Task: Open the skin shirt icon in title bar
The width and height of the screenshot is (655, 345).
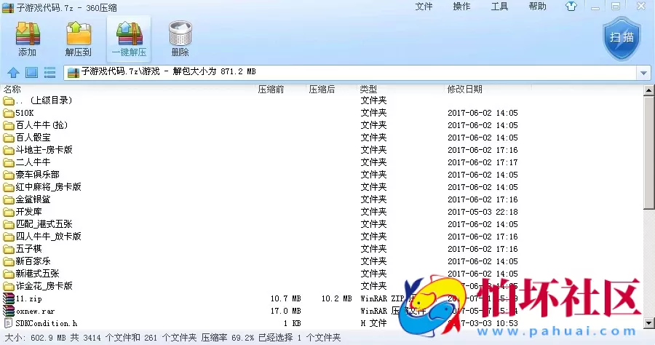Action: [571, 7]
